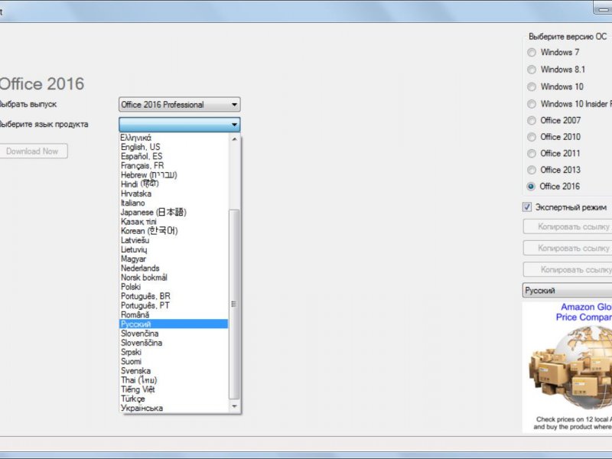Select the Windows 10 Insider radio button

click(x=531, y=104)
